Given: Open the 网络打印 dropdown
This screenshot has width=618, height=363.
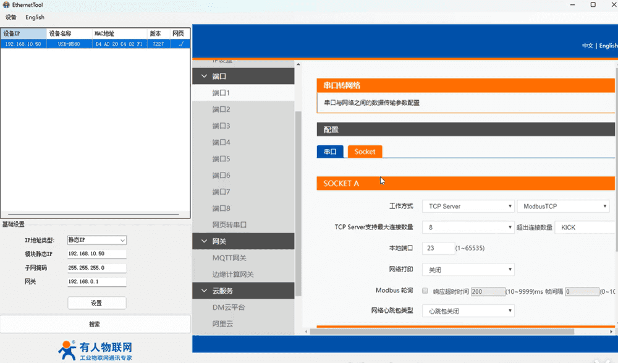Looking at the screenshot, I should [x=468, y=270].
